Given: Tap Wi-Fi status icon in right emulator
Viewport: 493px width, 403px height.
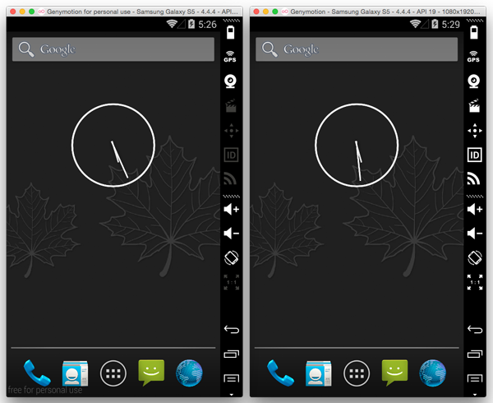Looking at the screenshot, I should tap(415, 24).
